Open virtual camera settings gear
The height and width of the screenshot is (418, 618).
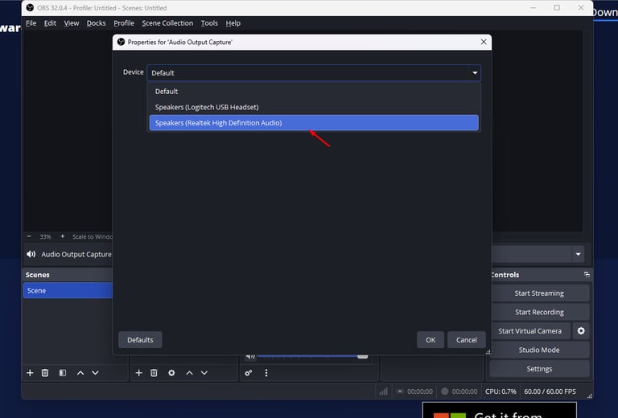[x=581, y=331]
